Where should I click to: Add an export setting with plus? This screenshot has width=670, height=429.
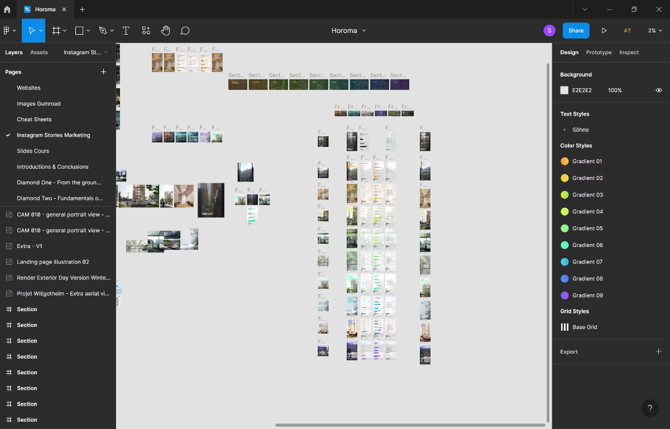pos(658,351)
